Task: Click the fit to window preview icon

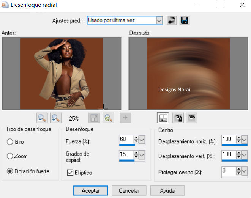Action: pos(94,118)
